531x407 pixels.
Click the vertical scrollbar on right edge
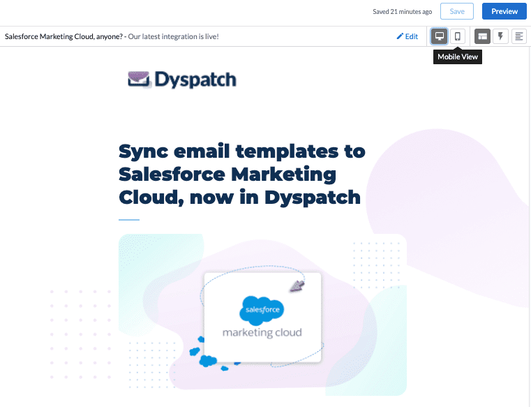[529, 226]
